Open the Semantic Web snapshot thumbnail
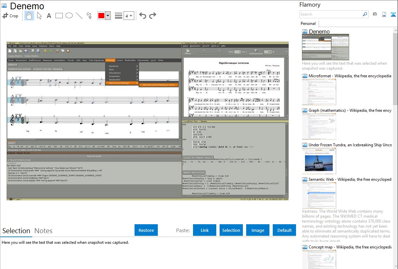The image size is (398, 269). click(x=319, y=195)
